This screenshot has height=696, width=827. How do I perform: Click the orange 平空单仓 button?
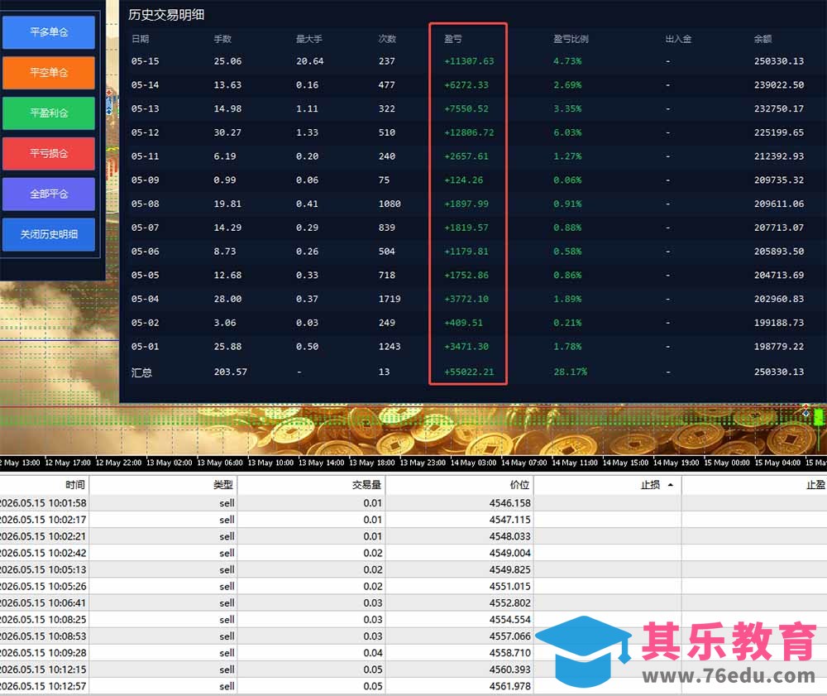tap(49, 73)
